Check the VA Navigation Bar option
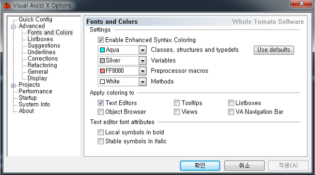 point(231,111)
